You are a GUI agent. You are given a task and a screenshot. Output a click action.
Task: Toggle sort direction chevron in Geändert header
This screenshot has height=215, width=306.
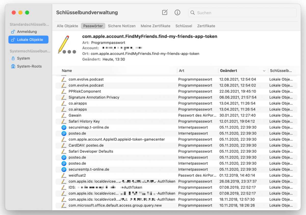(x=264, y=71)
